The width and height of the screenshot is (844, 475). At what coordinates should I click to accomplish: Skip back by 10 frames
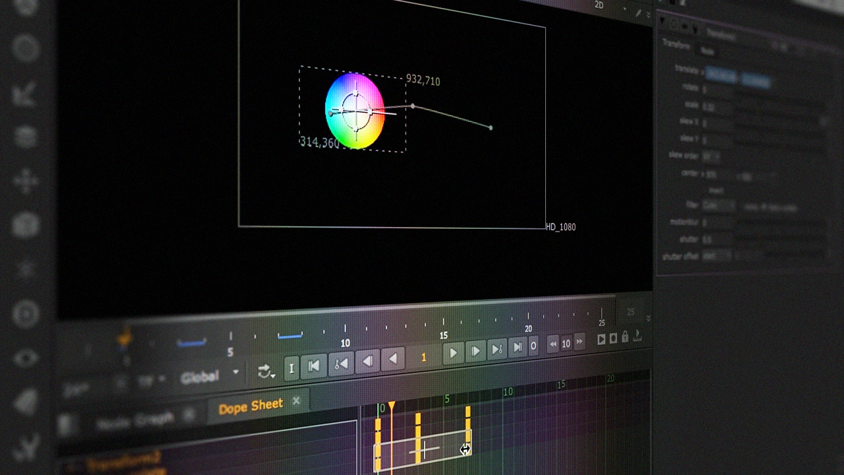point(553,344)
